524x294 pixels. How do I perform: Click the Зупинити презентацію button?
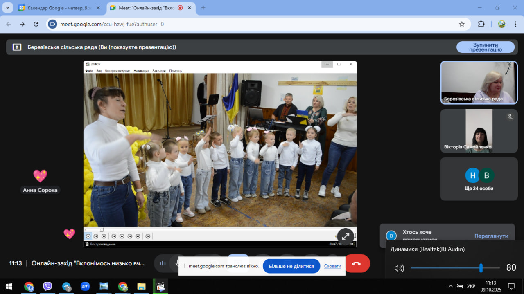[x=485, y=47]
